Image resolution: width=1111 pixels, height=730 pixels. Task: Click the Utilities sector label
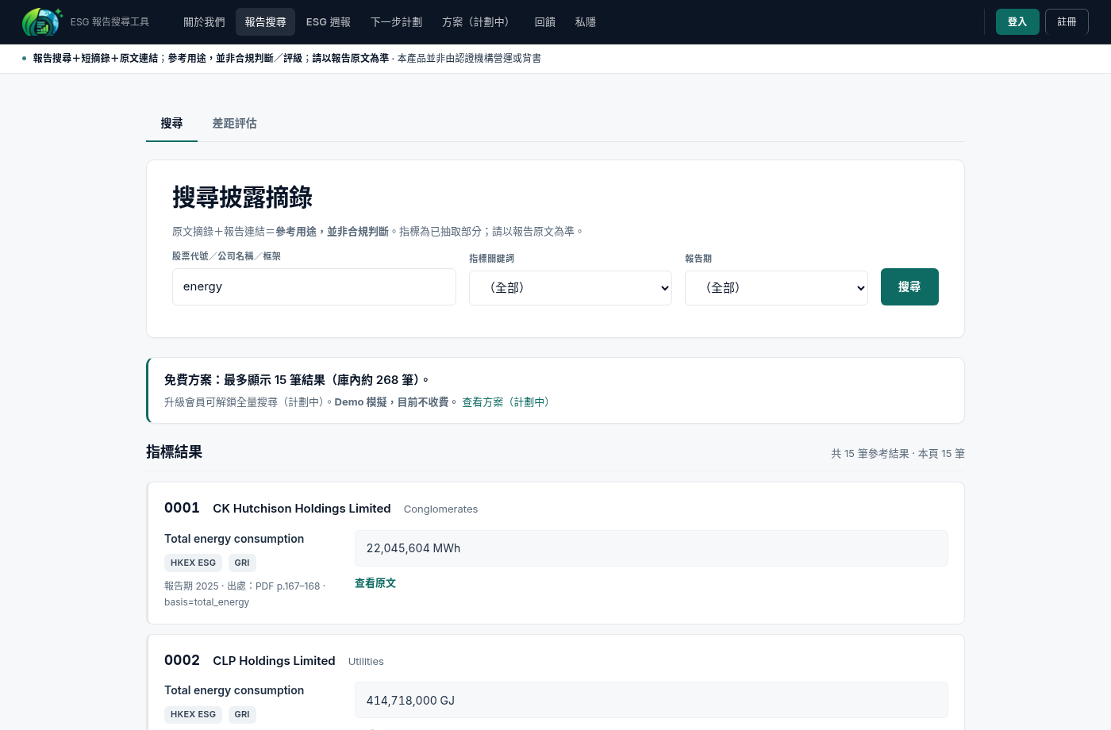[366, 662]
